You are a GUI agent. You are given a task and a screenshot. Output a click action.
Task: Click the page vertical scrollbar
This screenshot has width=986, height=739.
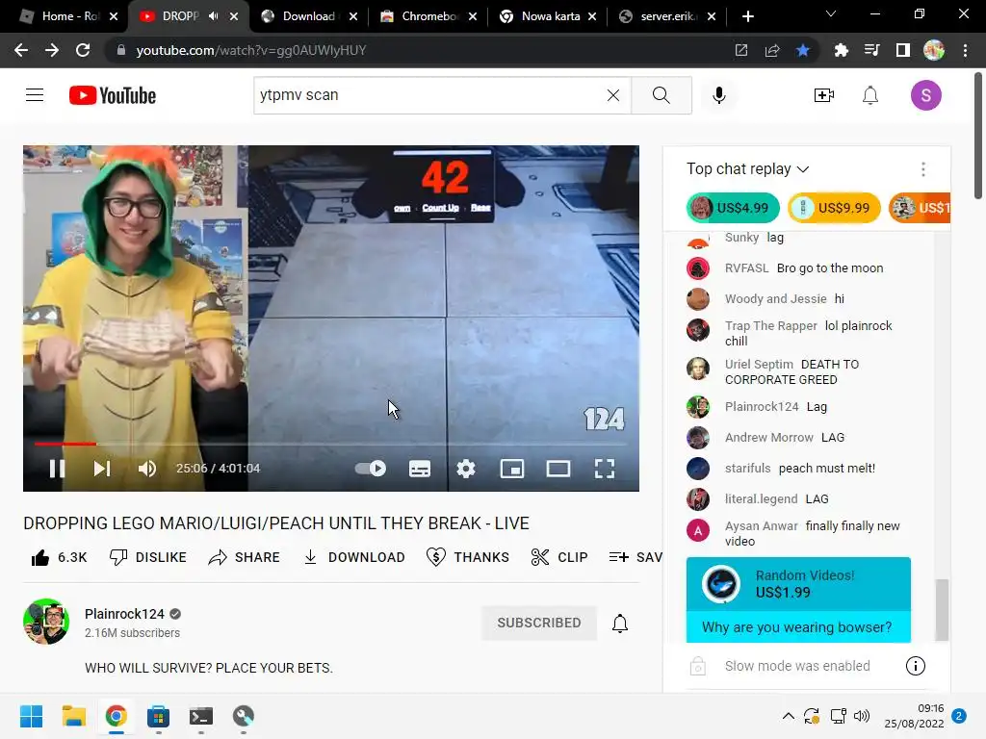(x=978, y=136)
